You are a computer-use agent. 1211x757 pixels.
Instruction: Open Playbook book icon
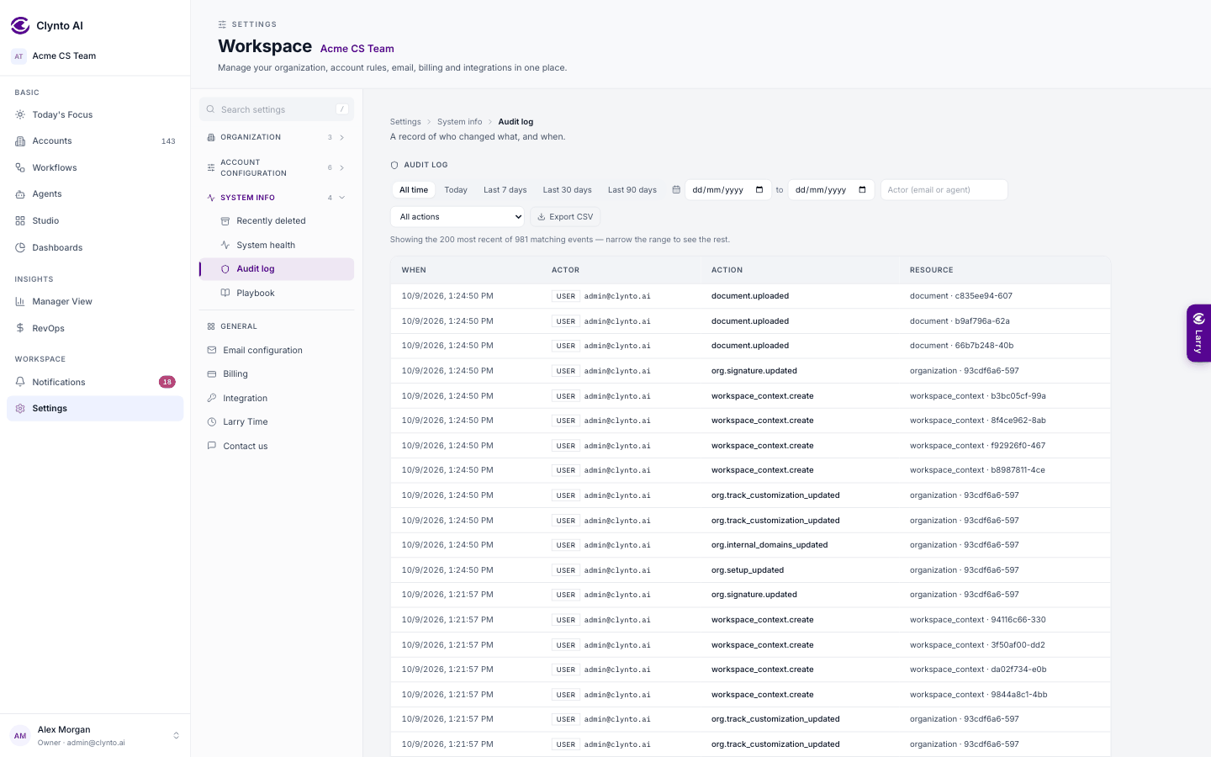(x=225, y=293)
